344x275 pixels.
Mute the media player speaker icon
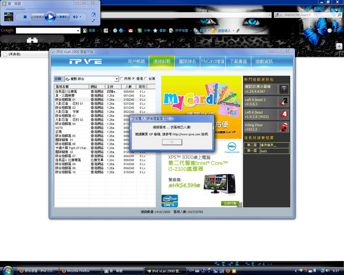coord(75,17)
